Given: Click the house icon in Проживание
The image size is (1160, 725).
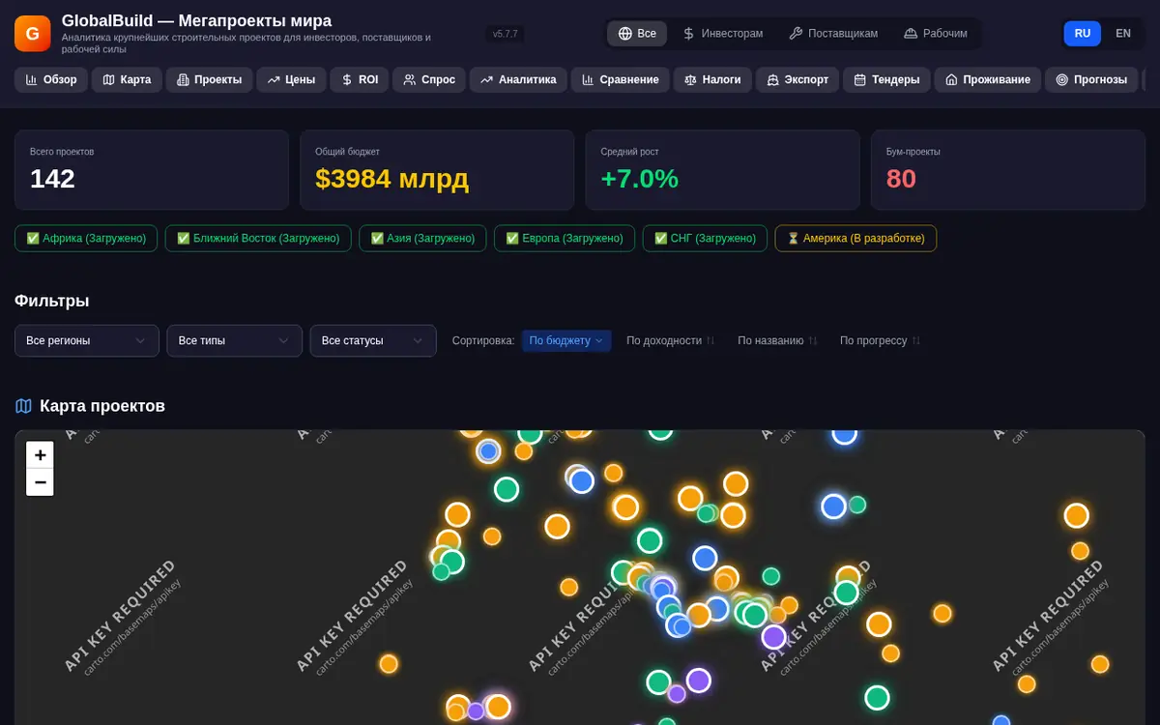Looking at the screenshot, I should (x=952, y=79).
